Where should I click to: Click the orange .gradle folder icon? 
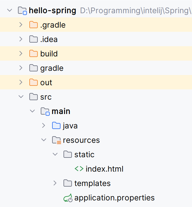(x=34, y=25)
